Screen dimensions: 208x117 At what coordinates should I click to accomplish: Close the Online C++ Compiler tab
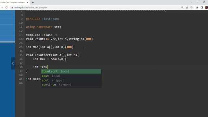point(27,2)
